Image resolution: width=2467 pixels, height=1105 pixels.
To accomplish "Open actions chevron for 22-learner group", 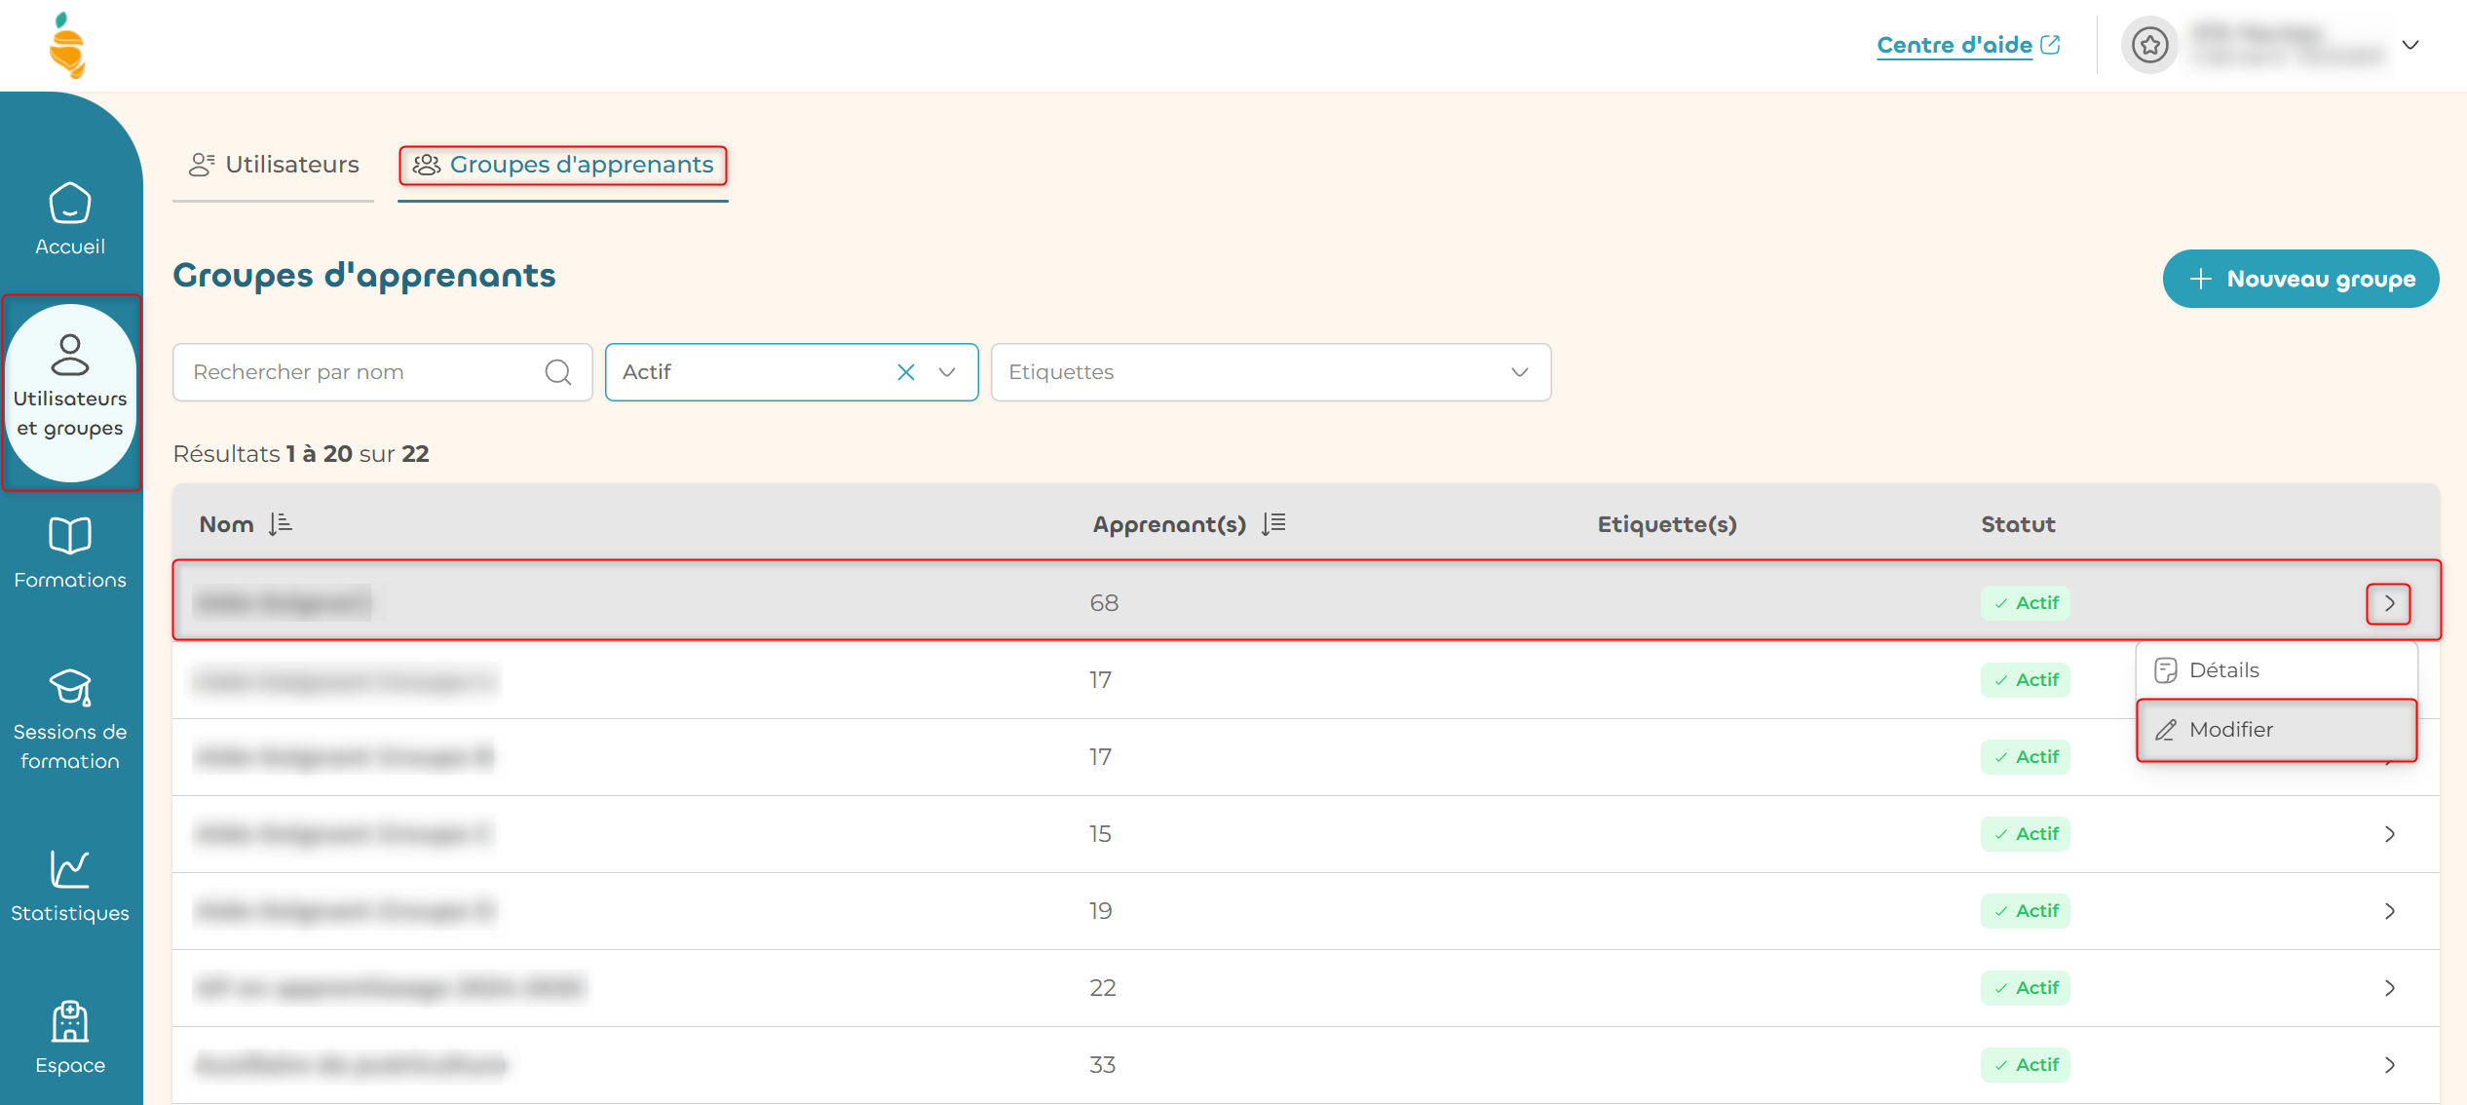I will (2389, 988).
